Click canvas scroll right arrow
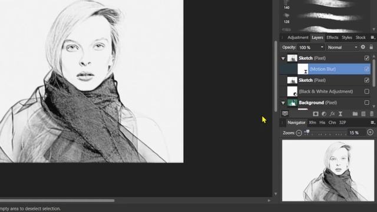This screenshot has width=377, height=212. click(269, 200)
